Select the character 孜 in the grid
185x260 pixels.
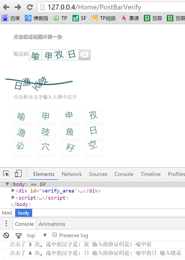point(94,117)
